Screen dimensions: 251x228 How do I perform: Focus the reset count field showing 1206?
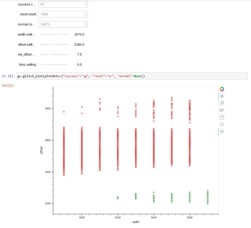click(63, 14)
